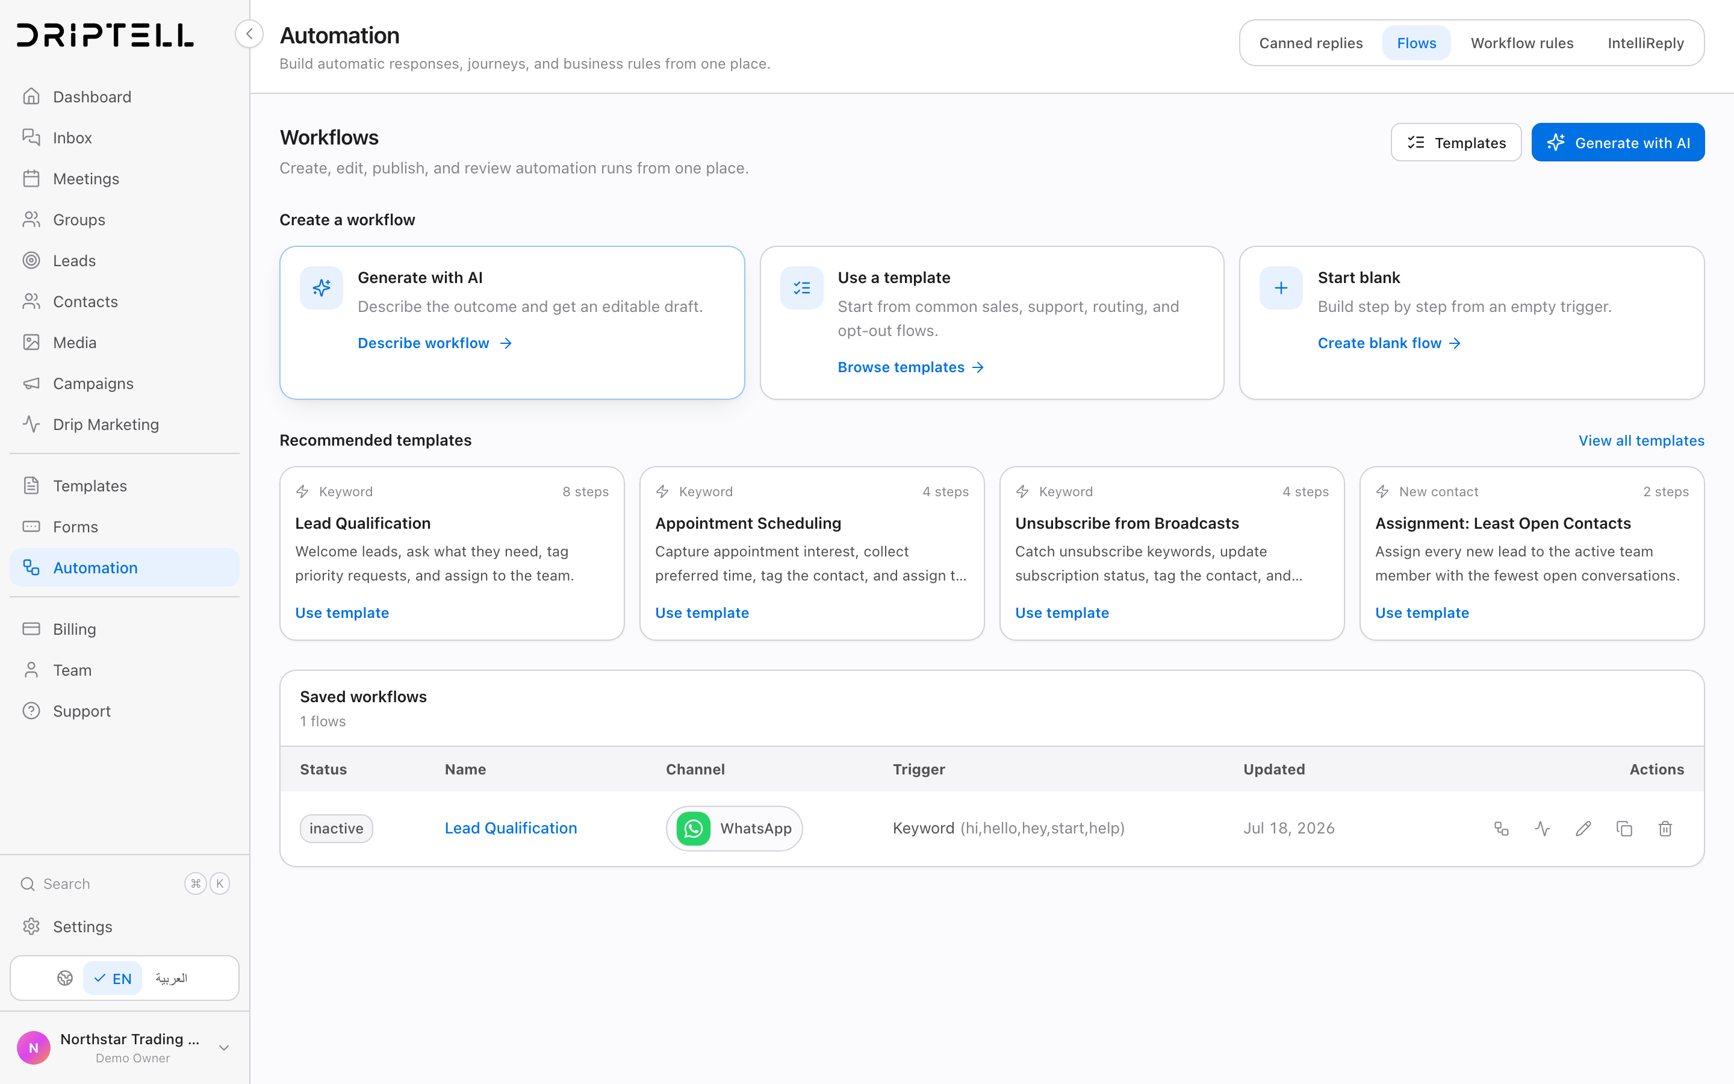Open Dashboard from the sidebar
The image size is (1734, 1084).
point(125,97)
